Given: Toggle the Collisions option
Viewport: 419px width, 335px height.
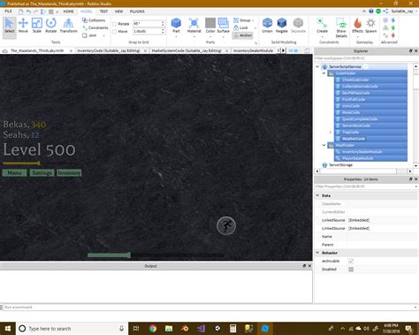Looking at the screenshot, I should point(94,20).
